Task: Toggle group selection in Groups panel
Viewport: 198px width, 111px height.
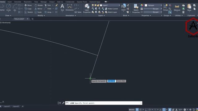Action: coord(170,12)
